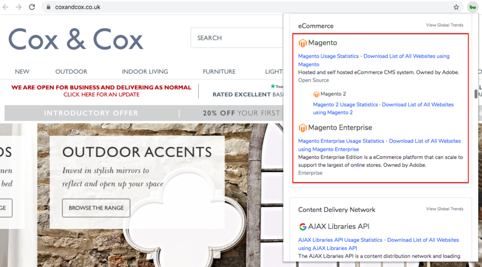Click the Google AJAX Libraries icon
Screen dimensions: 482x267
(x=303, y=227)
